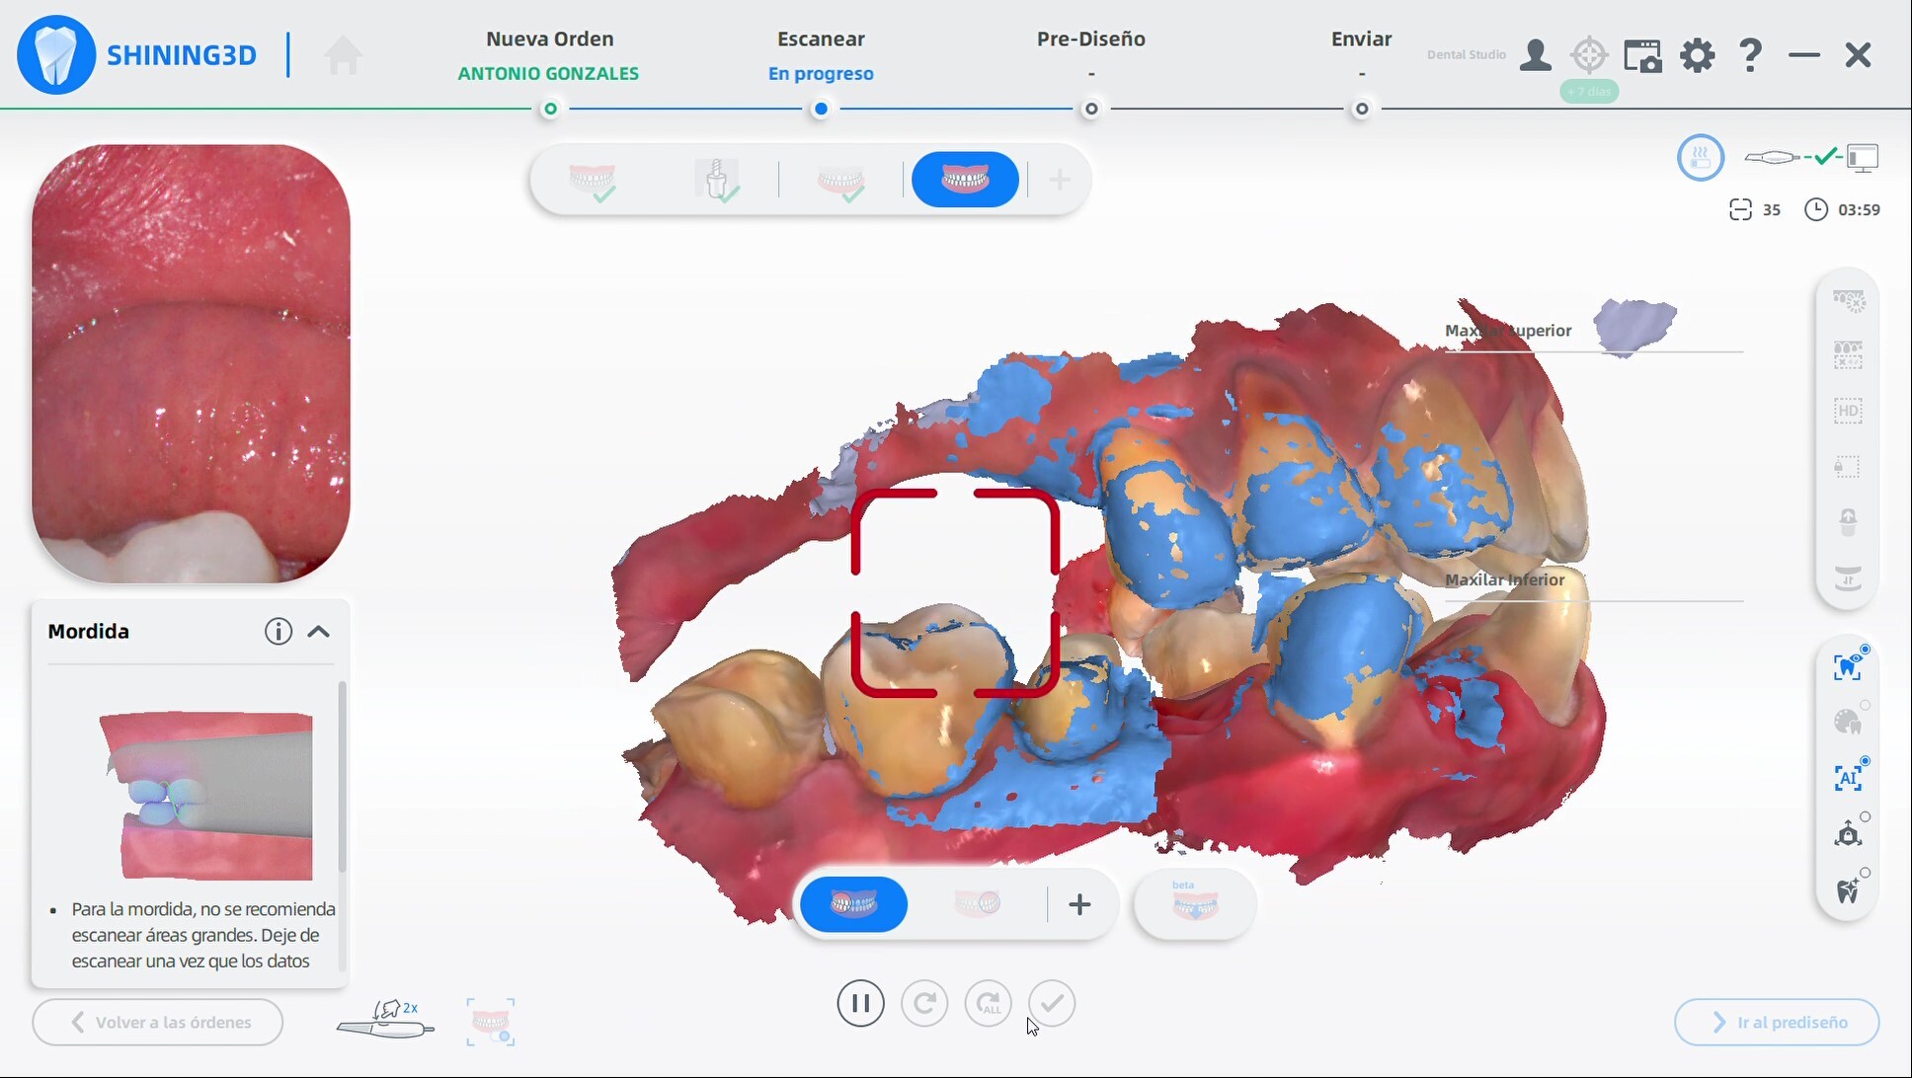1912x1078 pixels.
Task: Click the live camera preview thumbnail
Action: pyautogui.click(x=191, y=363)
